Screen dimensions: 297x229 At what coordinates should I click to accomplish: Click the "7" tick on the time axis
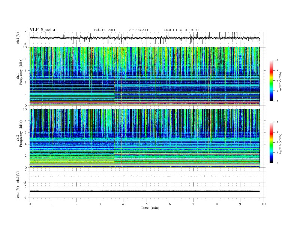tap(193, 204)
